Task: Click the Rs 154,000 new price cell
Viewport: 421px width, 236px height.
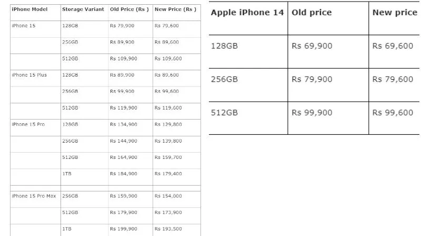Action: coord(168,196)
